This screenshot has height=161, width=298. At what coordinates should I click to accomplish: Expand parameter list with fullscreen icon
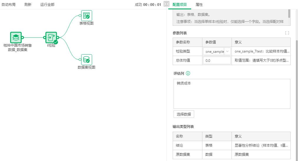(287, 33)
